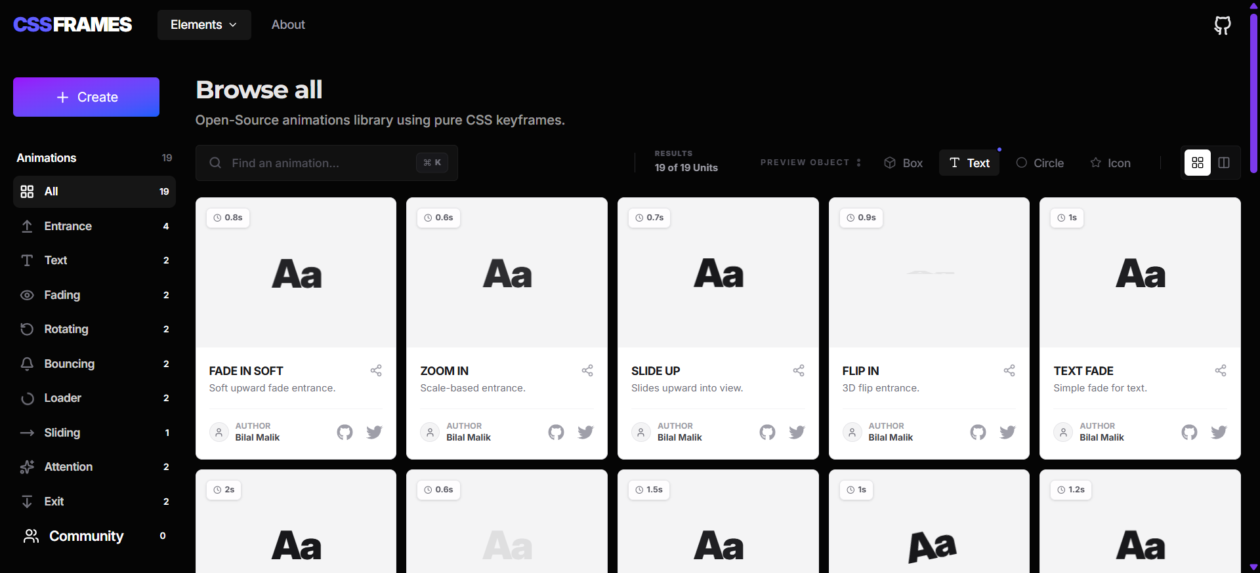The height and width of the screenshot is (573, 1260).
Task: Set preview object to Box
Action: [903, 163]
